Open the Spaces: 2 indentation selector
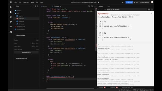Screen dimensions: 162x91 129,90
